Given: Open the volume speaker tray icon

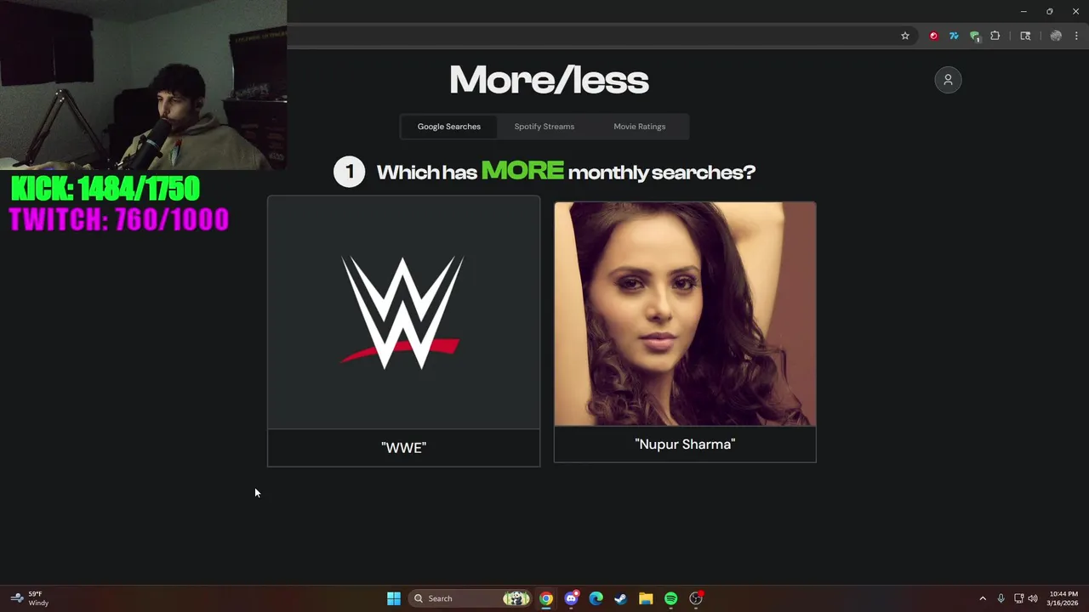Looking at the screenshot, I should (x=1033, y=598).
